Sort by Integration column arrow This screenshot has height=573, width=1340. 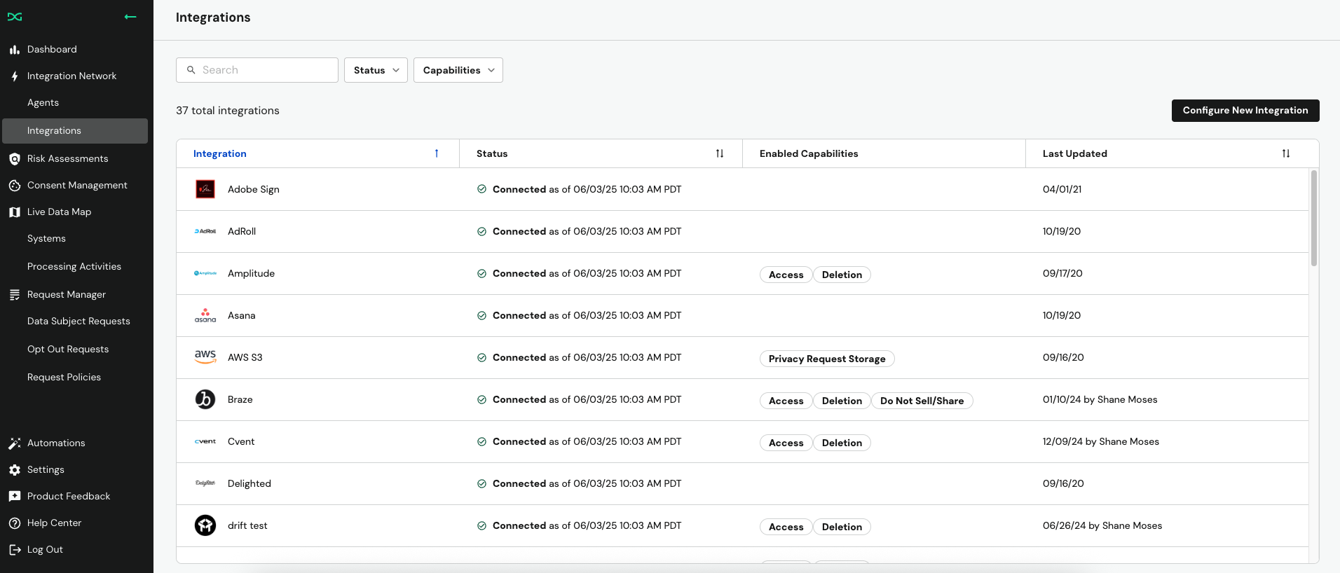click(x=437, y=153)
